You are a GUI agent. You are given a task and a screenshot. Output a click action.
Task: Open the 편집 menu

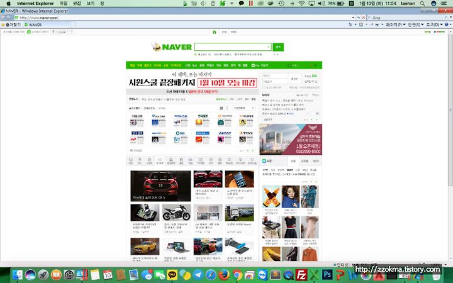click(x=77, y=4)
